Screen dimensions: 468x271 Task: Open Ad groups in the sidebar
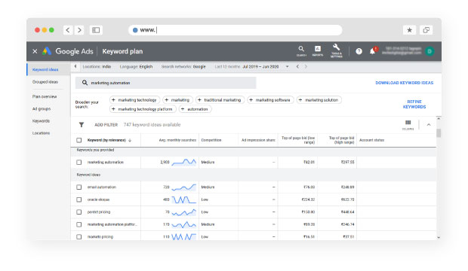(42, 109)
